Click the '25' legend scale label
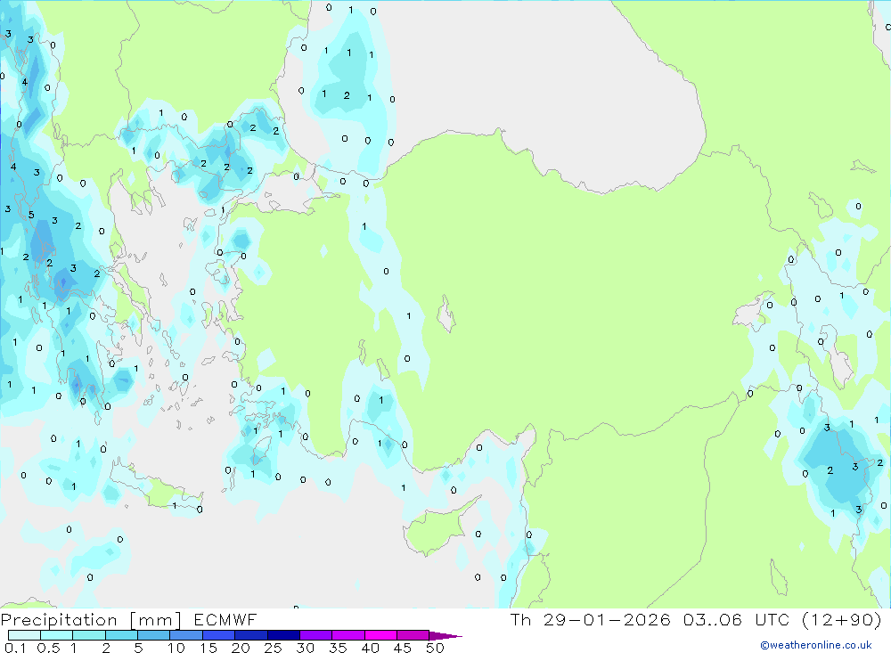The image size is (891, 653). point(273,648)
